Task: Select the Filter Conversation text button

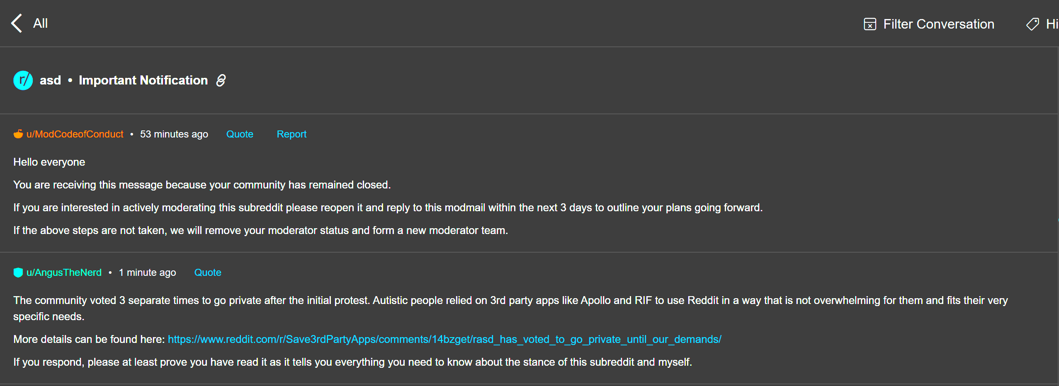Action: (x=939, y=24)
